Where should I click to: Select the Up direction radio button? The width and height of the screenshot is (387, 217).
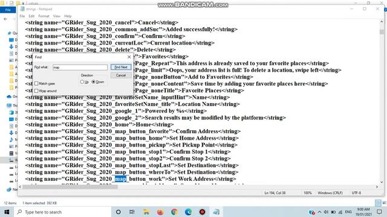click(82, 82)
